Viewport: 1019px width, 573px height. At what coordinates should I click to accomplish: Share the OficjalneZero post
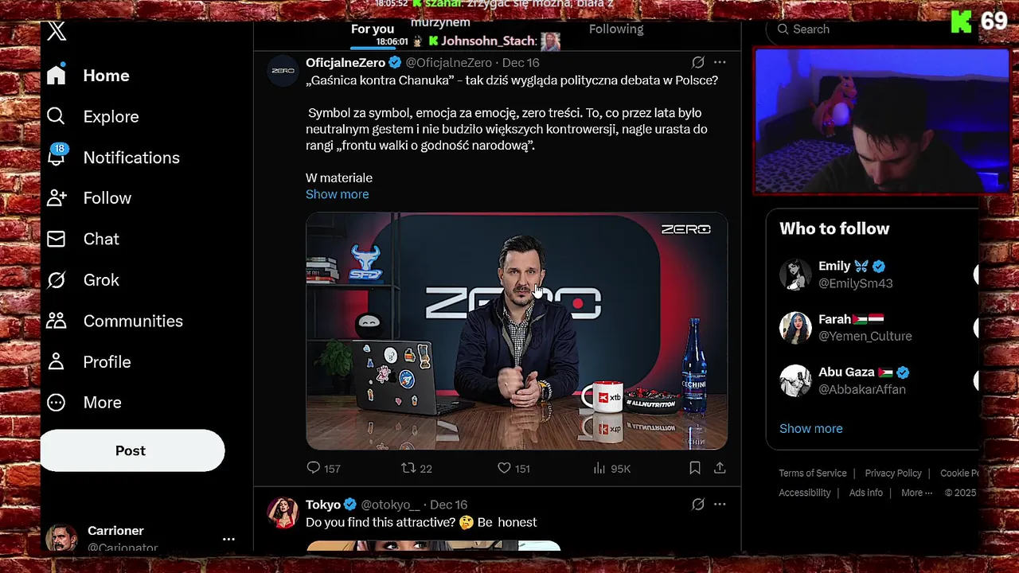click(720, 468)
